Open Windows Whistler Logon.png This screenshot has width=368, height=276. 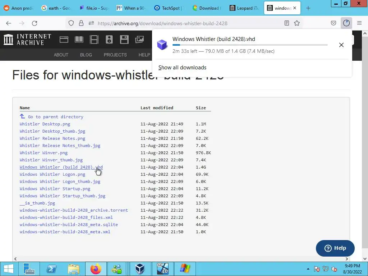(x=52, y=174)
